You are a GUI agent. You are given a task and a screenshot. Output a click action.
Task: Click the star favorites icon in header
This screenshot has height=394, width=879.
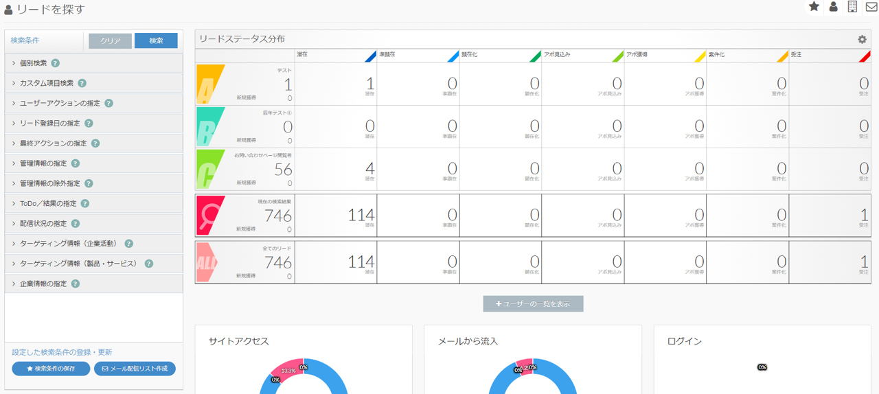tap(814, 6)
